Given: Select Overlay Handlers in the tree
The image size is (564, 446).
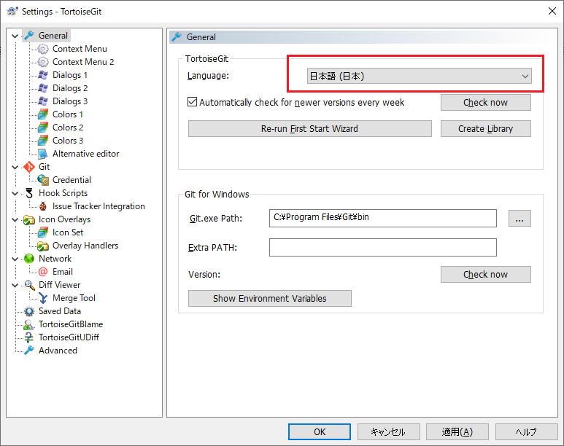Looking at the screenshot, I should tap(85, 246).
